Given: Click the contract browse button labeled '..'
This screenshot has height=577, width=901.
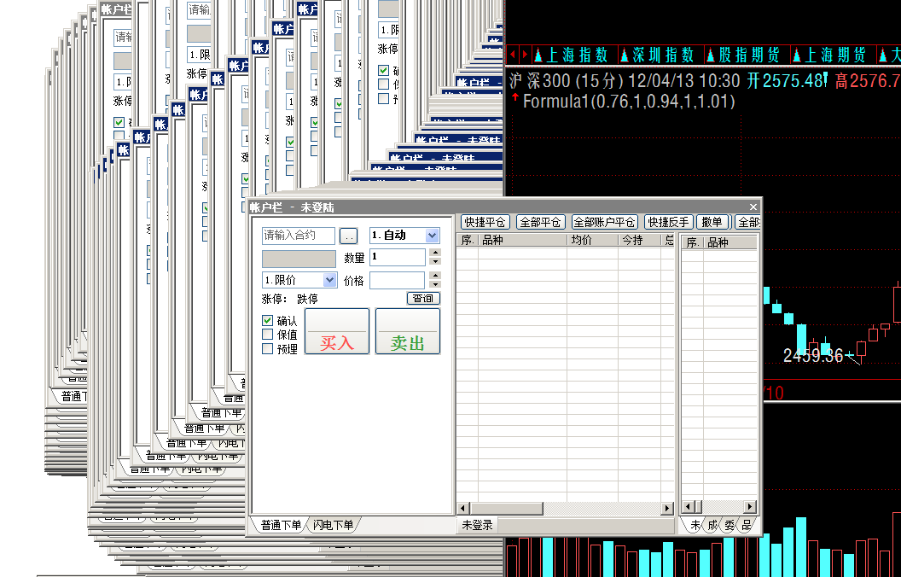Looking at the screenshot, I should tap(348, 236).
